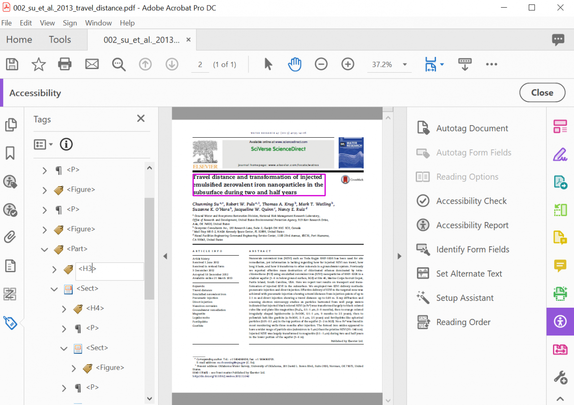574x405 pixels.
Task: Select the Fill & Sign tool
Action: pyautogui.click(x=560, y=154)
